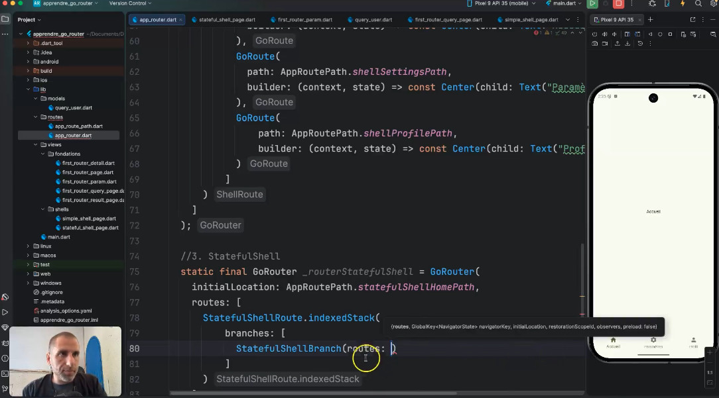Image resolution: width=719 pixels, height=398 pixels.
Task: Open the Version Control menu
Action: 130,3
